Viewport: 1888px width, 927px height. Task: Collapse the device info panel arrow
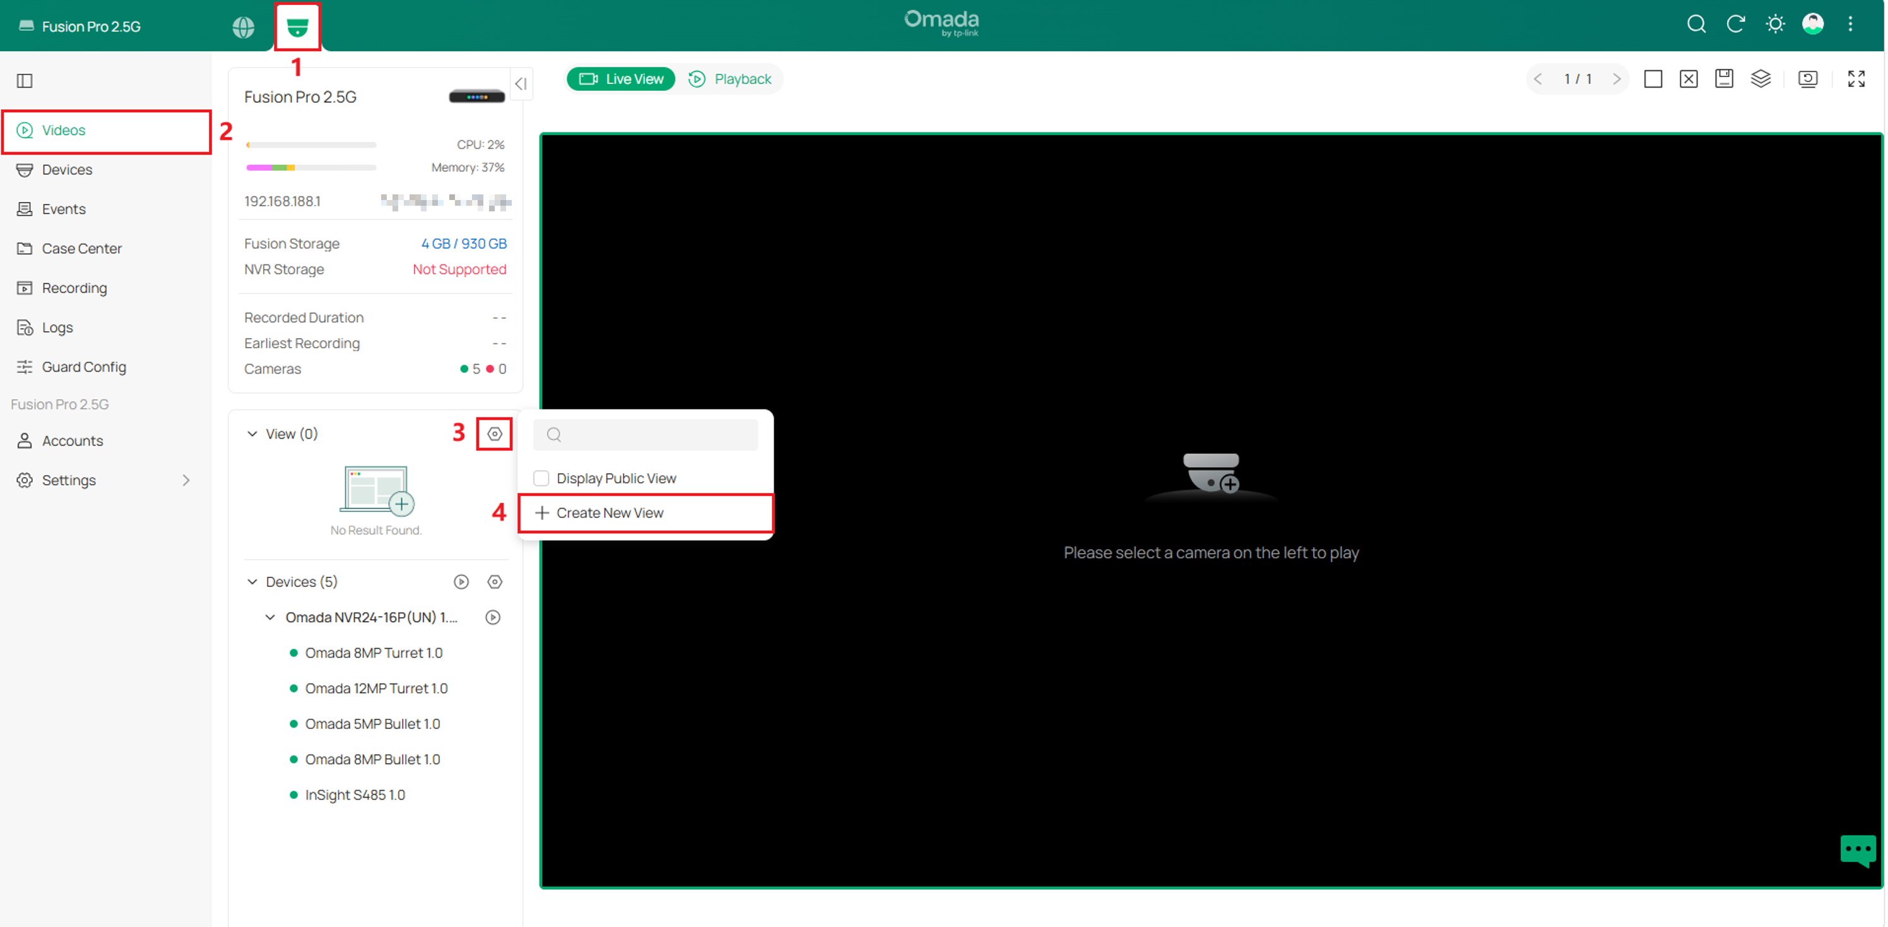(521, 83)
